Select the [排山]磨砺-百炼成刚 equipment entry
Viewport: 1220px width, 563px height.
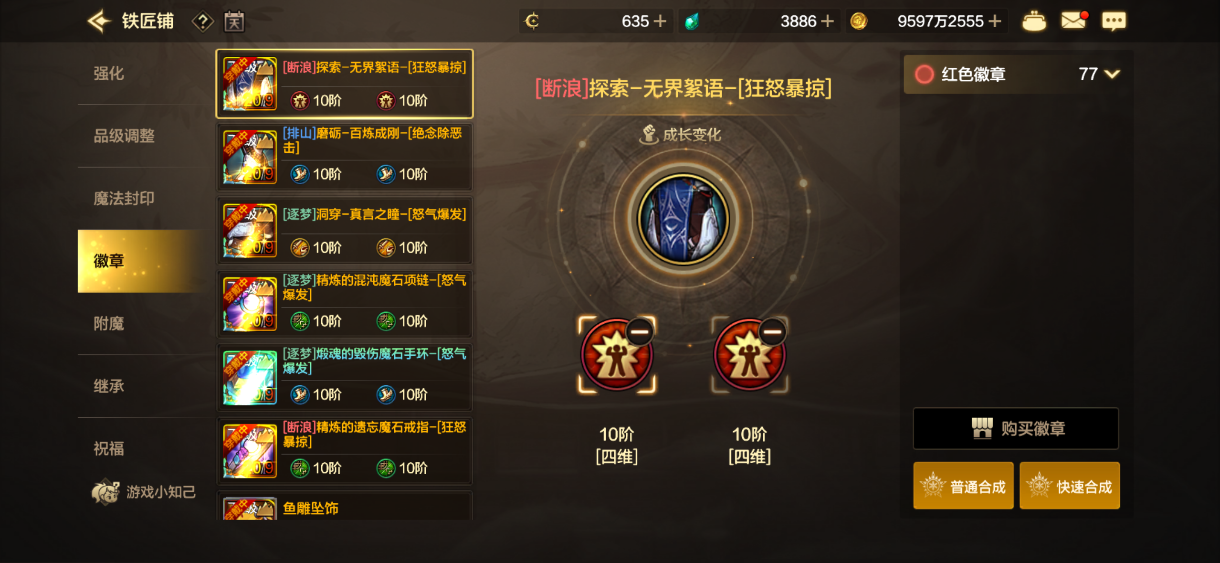point(344,157)
